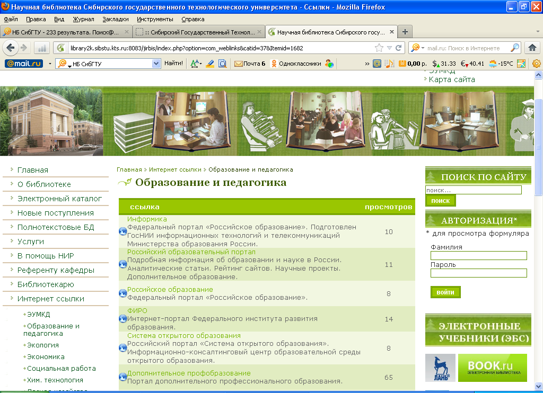Switch to the НБ СибГТУ - 233 результата tab

[66, 32]
